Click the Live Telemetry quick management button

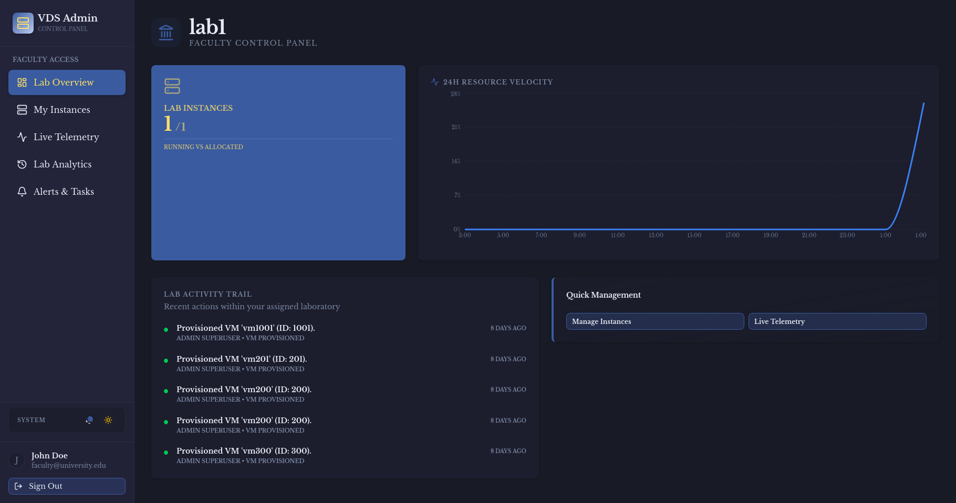coord(837,321)
